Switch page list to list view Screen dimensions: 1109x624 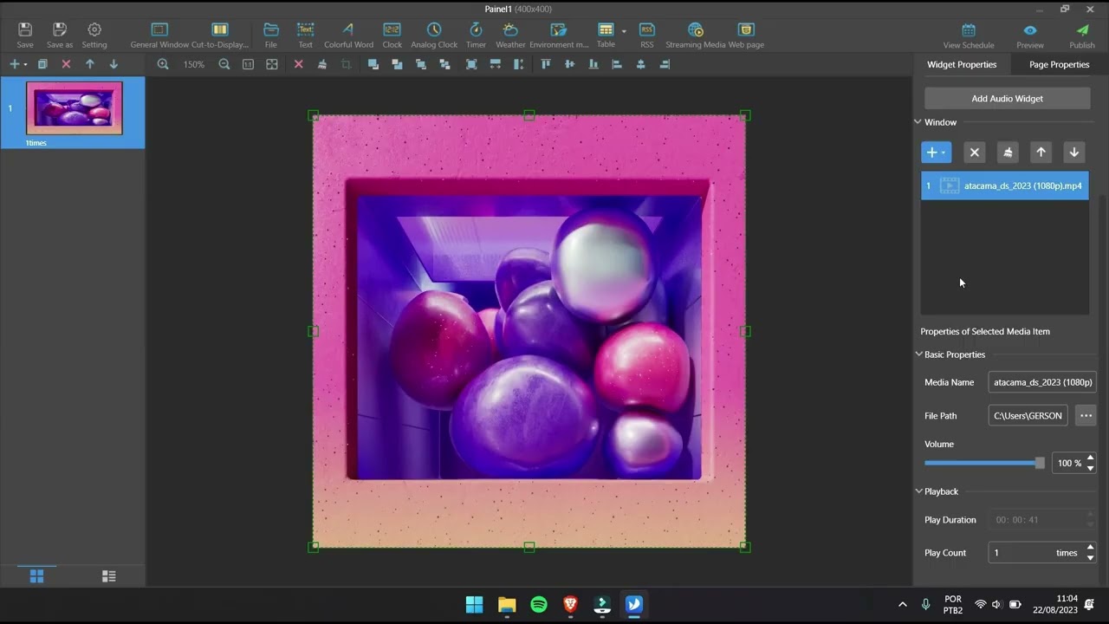[109, 576]
